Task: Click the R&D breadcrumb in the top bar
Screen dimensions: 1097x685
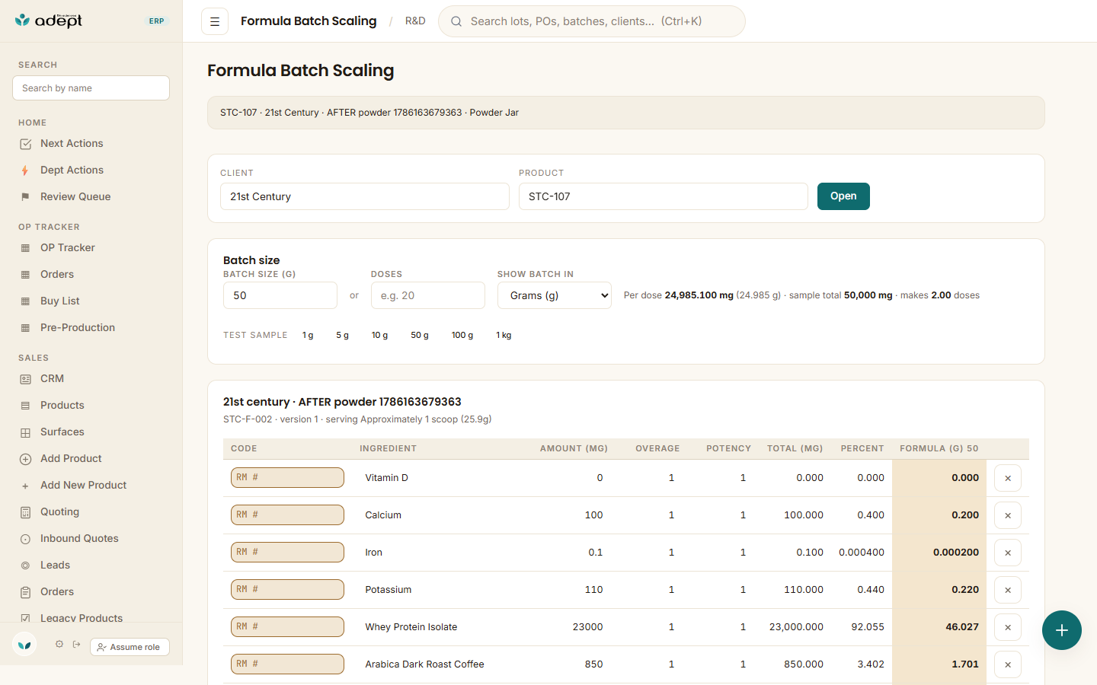Action: (x=415, y=21)
